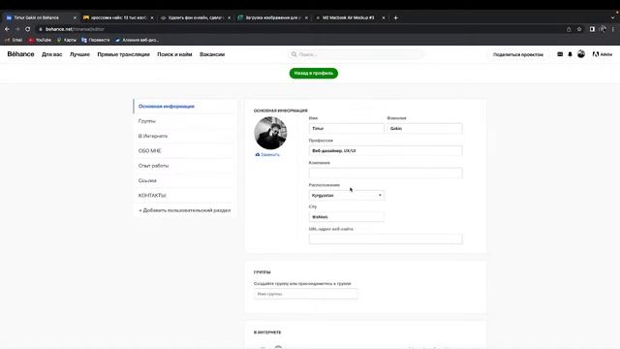Open the tab search chevron in tab strip
The width and height of the screenshot is (620, 349).
pos(612,17)
